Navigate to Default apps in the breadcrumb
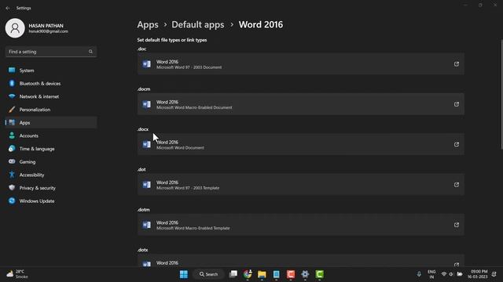The width and height of the screenshot is (503, 282). (x=197, y=24)
